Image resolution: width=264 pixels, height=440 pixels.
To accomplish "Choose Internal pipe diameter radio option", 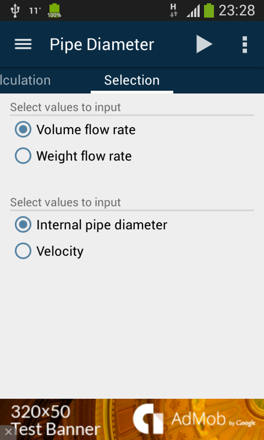I will (x=23, y=225).
